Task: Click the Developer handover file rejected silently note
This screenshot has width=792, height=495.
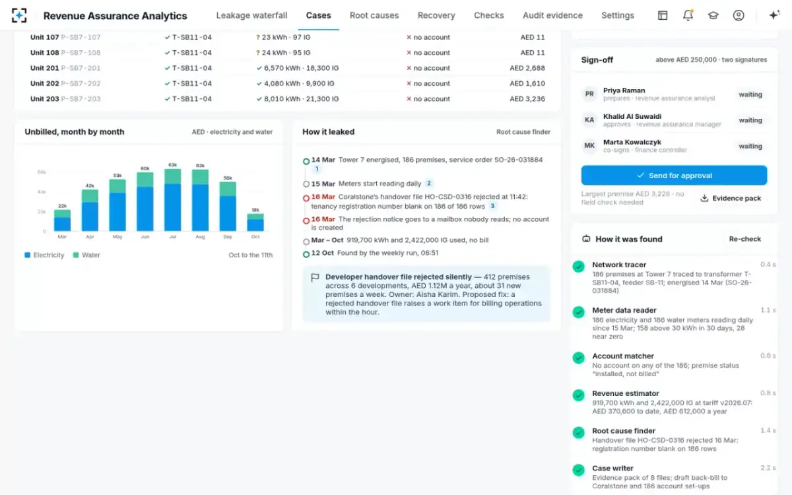Action: tap(426, 294)
